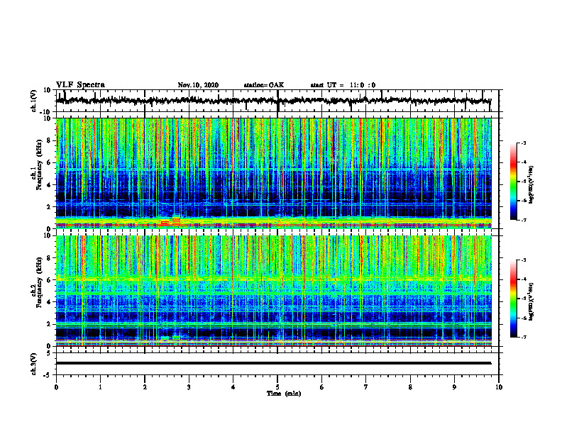Click the ch.2 spectrogram color scale bar
This screenshot has height=434, width=562.
pos(513,299)
